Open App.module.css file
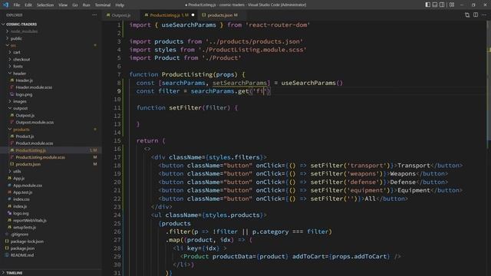The image size is (491, 276). (28, 186)
